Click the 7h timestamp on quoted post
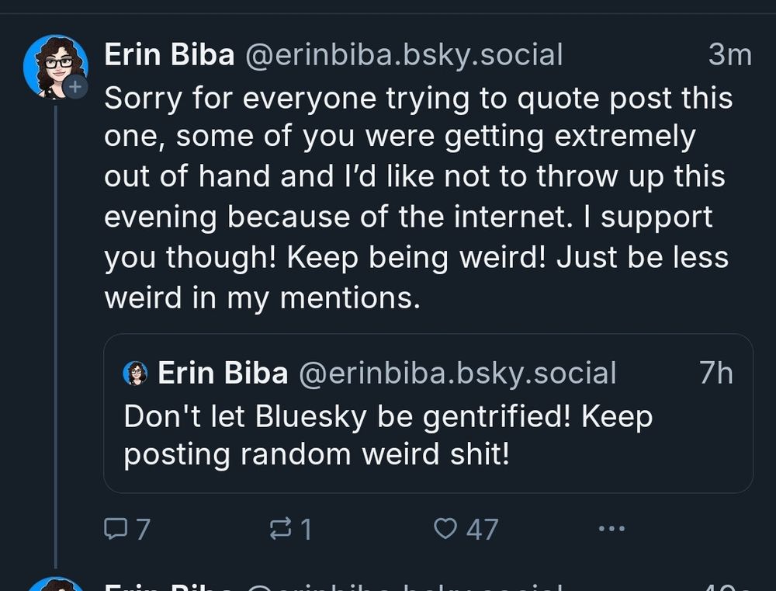Screen dimensions: 776x591 [715, 374]
